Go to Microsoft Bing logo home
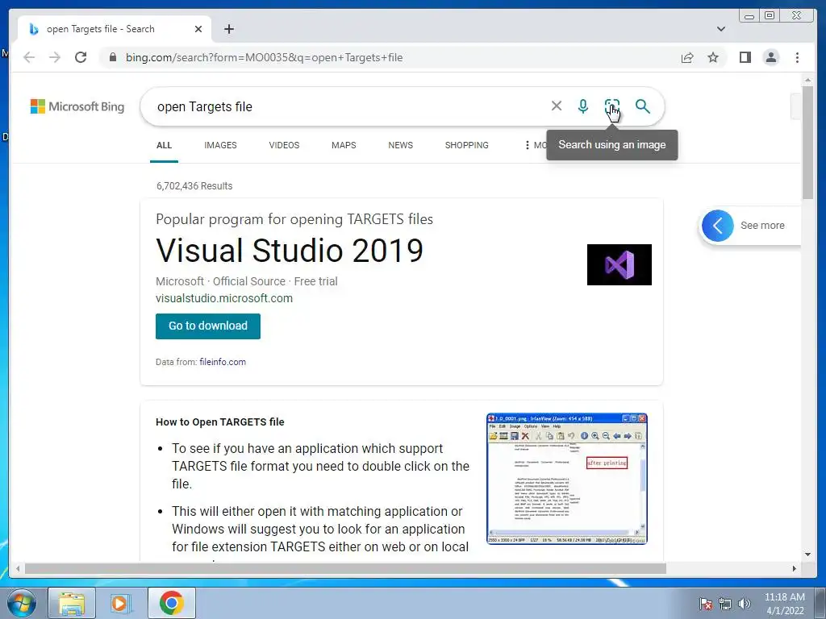826x619 pixels. coord(77,106)
